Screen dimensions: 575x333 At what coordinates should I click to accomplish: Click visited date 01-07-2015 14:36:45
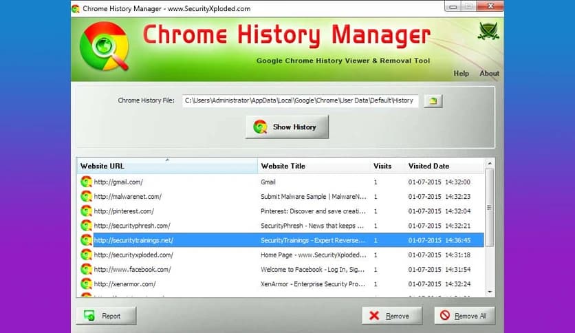point(440,240)
